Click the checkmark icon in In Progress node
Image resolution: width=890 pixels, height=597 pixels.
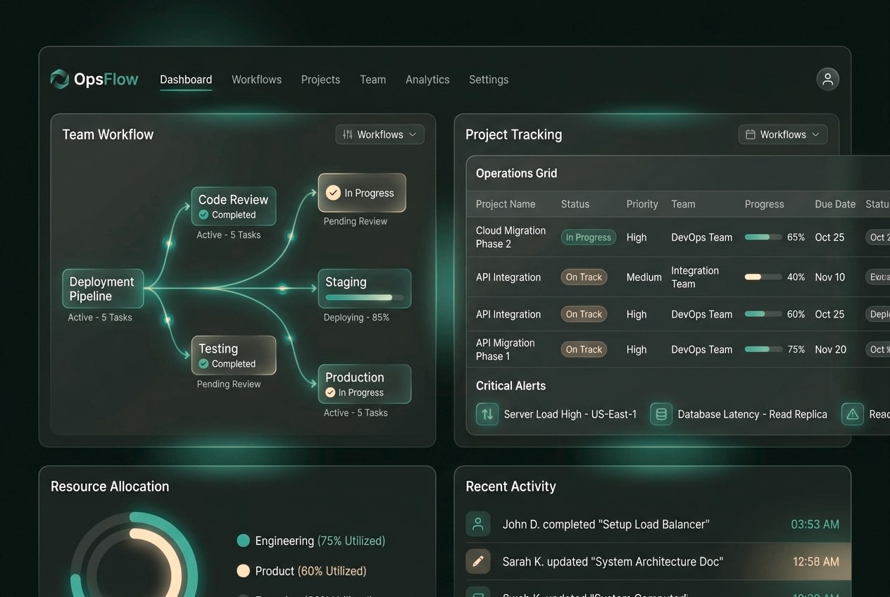(x=333, y=193)
